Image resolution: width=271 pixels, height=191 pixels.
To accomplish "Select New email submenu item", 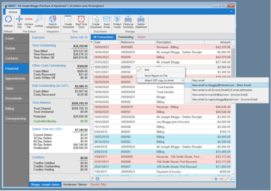I will [x=226, y=80].
